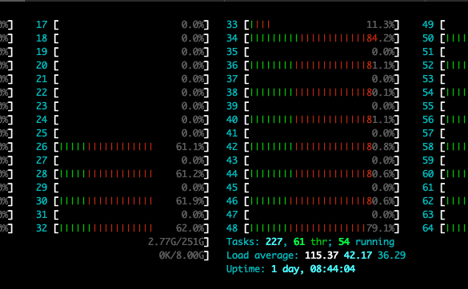The image size is (468, 289).
Task: Select the CPU number label 19
Action: [x=42, y=52]
